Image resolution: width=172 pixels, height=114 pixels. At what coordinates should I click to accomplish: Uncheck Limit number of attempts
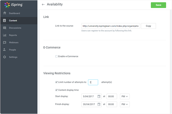click(x=56, y=82)
